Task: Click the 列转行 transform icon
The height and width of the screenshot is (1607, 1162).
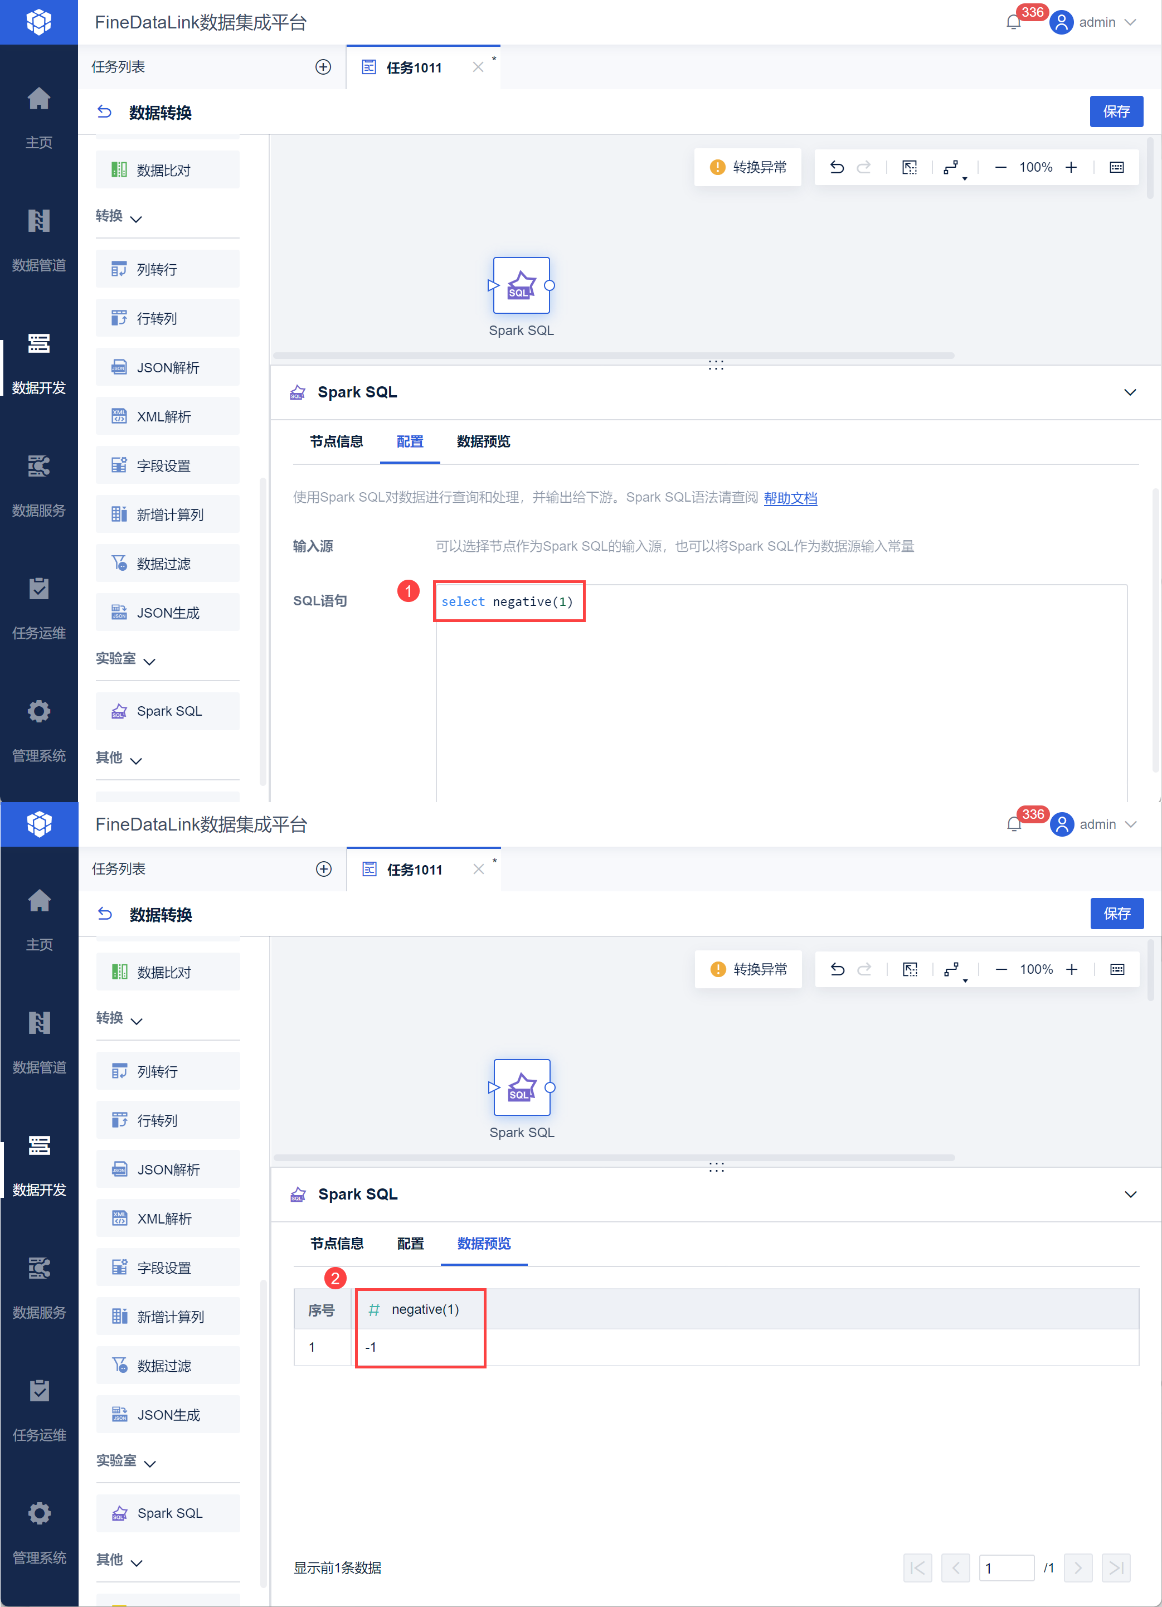Action: coord(119,269)
